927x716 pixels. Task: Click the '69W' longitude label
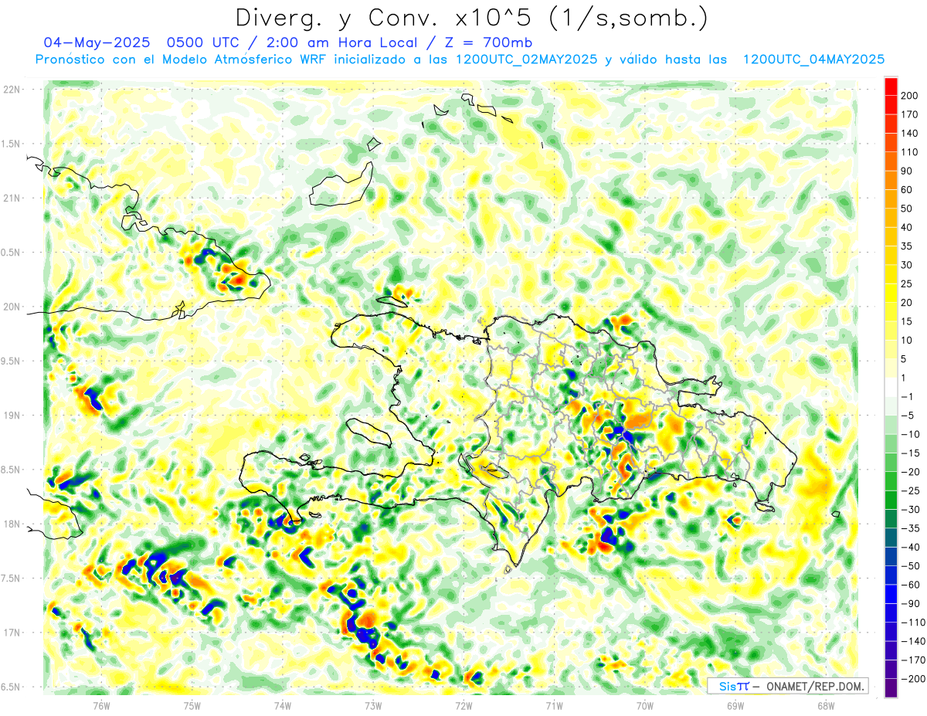(x=735, y=705)
